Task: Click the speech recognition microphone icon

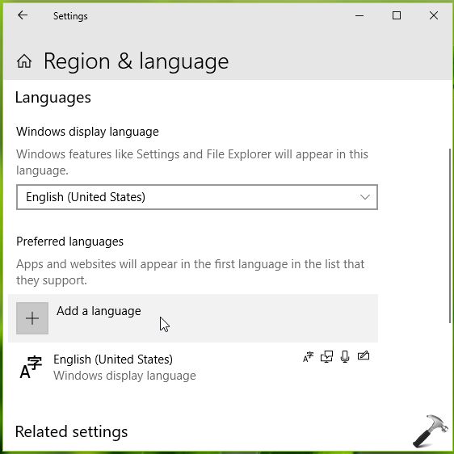Action: pos(345,357)
